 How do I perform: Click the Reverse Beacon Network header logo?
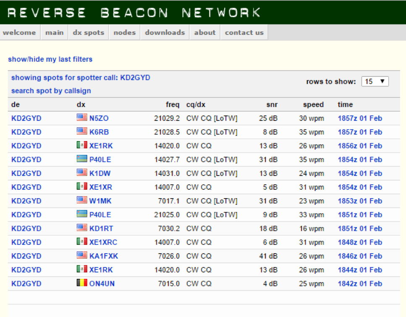click(134, 12)
